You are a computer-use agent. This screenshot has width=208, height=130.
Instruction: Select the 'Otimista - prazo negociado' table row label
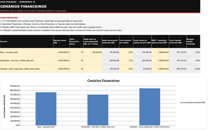[27, 69]
